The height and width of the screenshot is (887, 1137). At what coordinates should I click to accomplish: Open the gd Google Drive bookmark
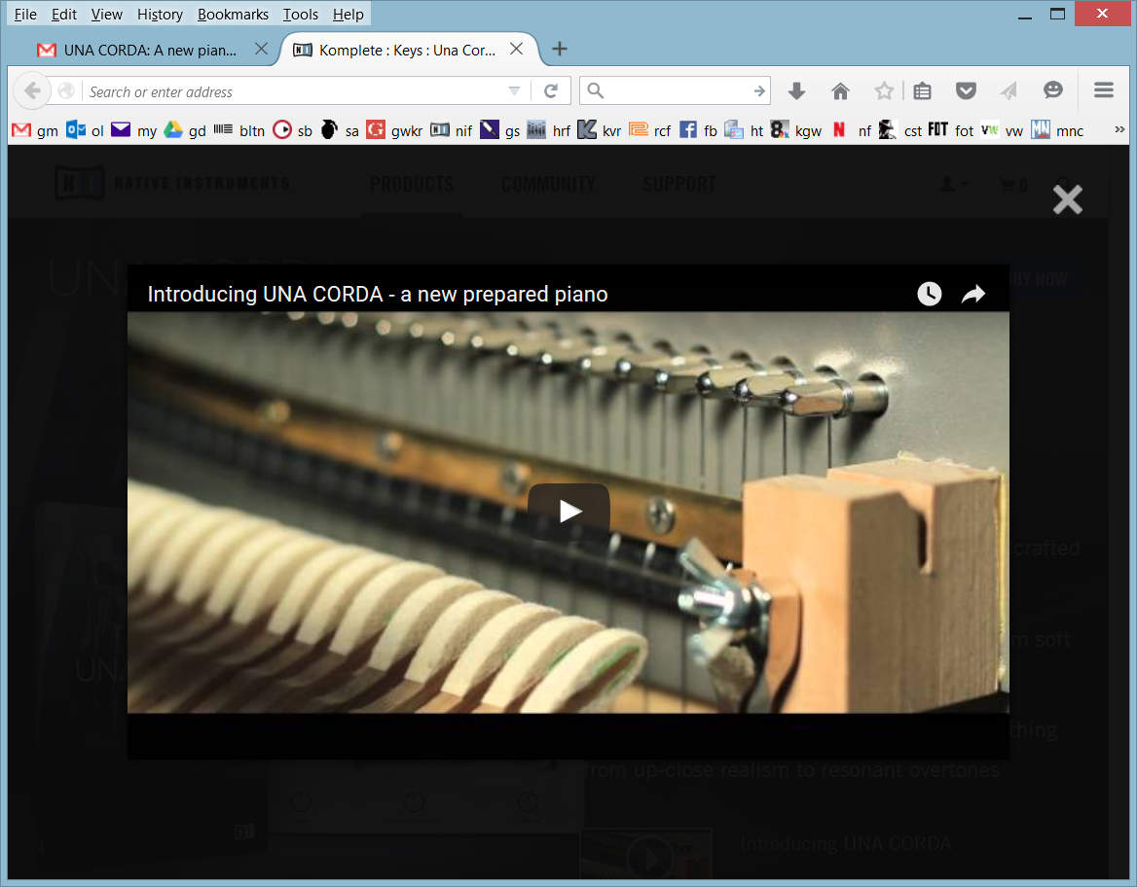click(185, 130)
